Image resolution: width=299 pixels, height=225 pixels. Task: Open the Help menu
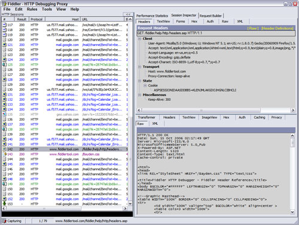click(x=75, y=9)
